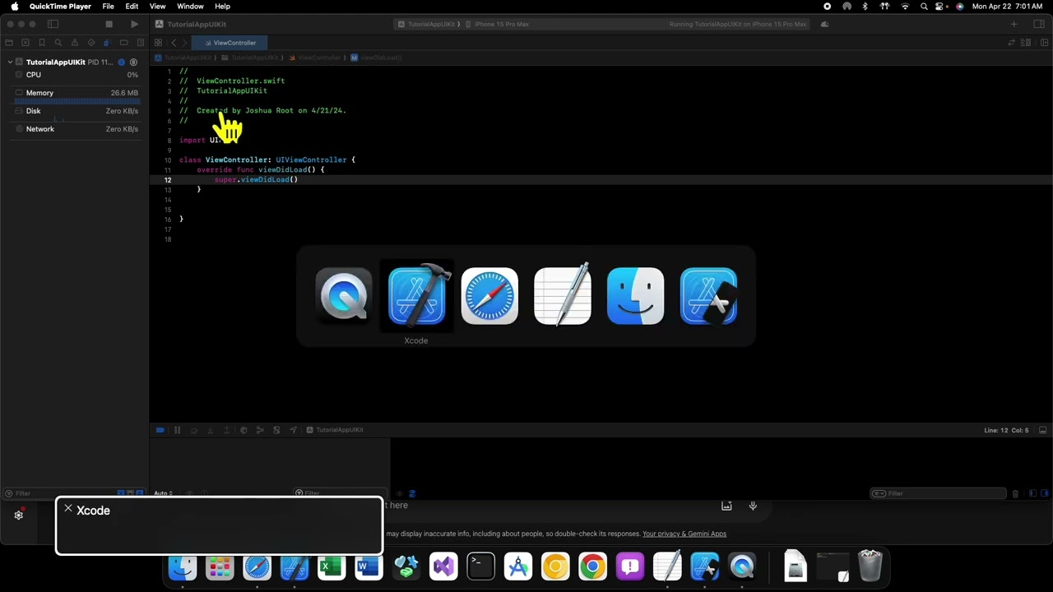The height and width of the screenshot is (592, 1053).
Task: Open the File menu
Action: (108, 7)
